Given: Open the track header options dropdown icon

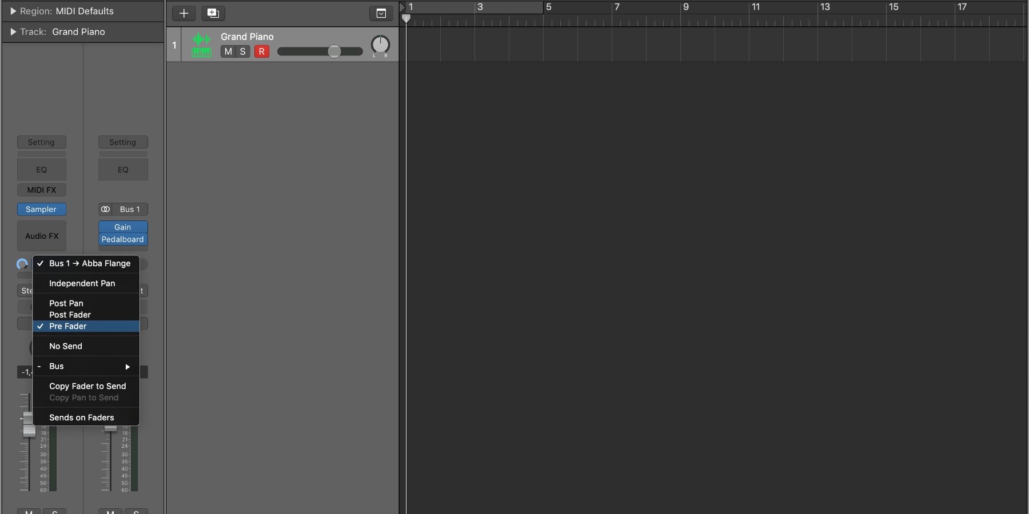Looking at the screenshot, I should pyautogui.click(x=381, y=13).
